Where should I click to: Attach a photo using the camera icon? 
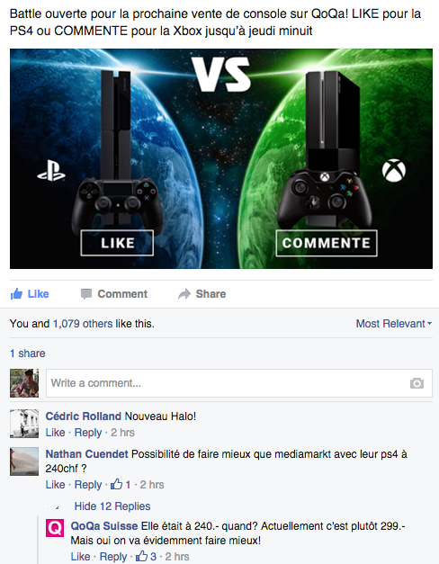(x=417, y=383)
